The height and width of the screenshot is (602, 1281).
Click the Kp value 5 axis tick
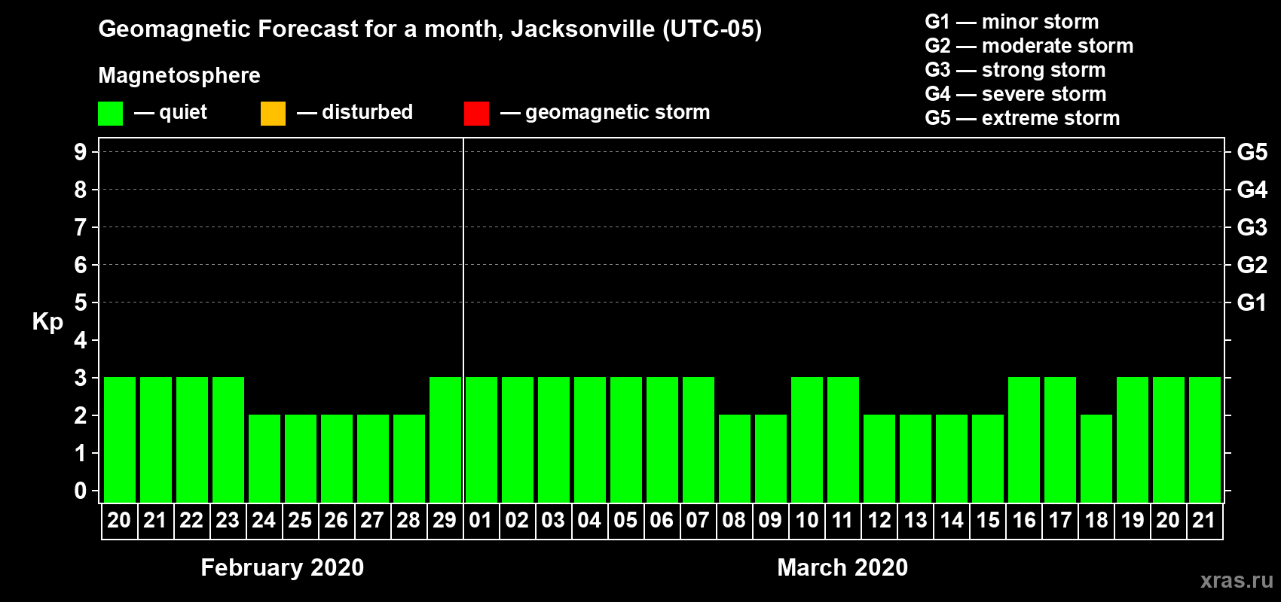pyautogui.click(x=81, y=303)
